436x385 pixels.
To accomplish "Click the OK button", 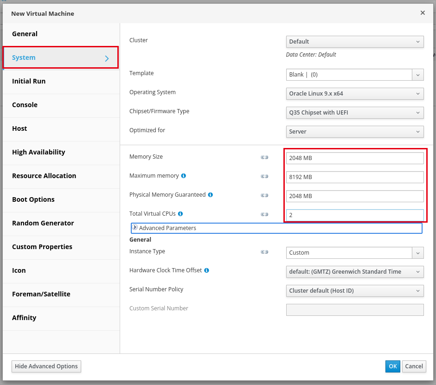I will tap(392, 366).
